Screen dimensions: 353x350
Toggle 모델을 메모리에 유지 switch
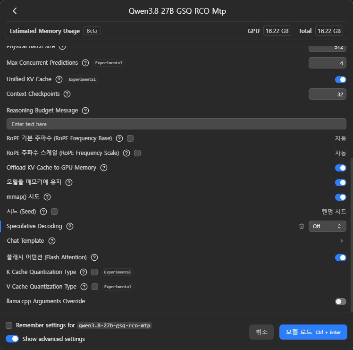point(341,182)
